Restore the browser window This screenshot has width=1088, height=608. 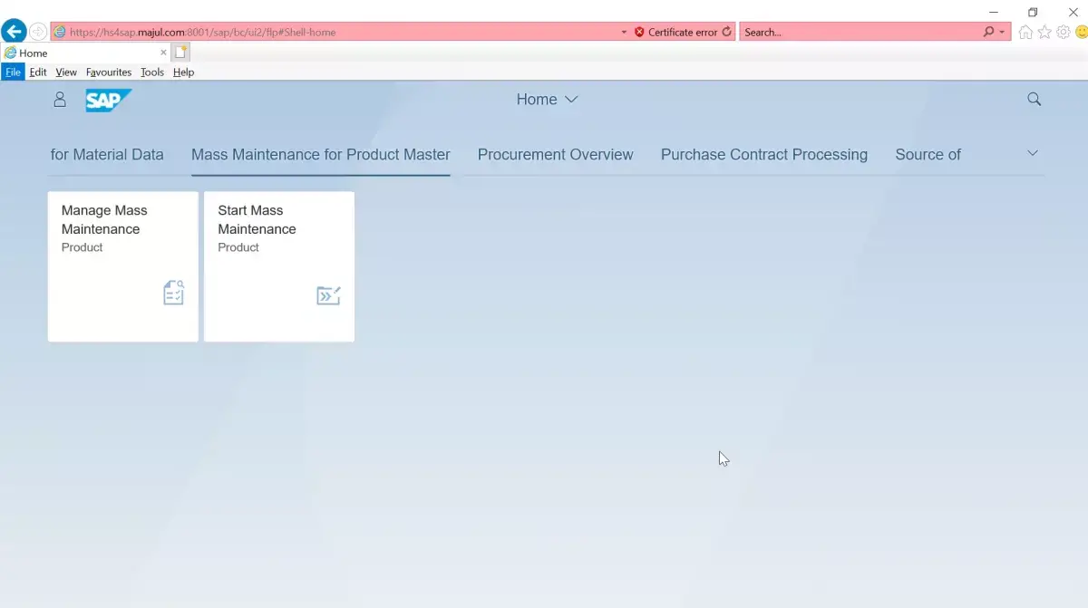point(1033,12)
